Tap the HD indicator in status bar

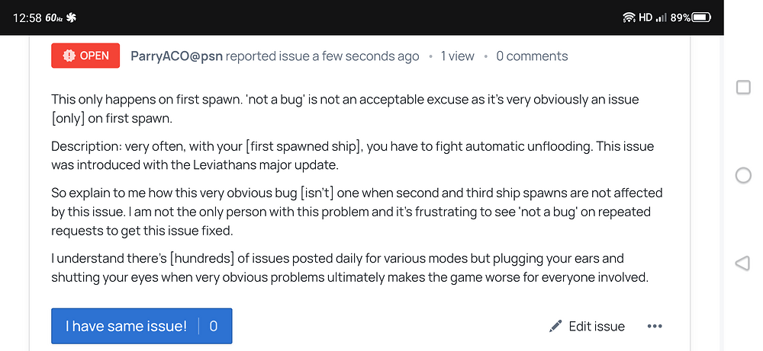(645, 17)
